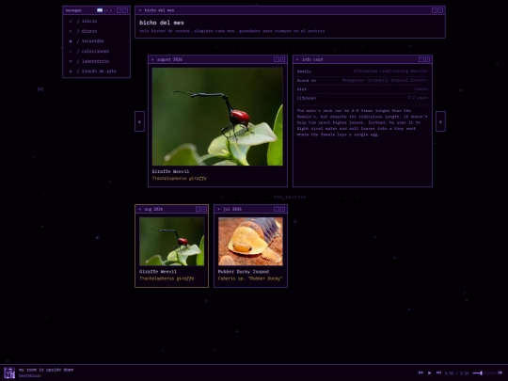The width and height of the screenshot is (508, 381).
Task: Close the info card window
Action: 427,59
